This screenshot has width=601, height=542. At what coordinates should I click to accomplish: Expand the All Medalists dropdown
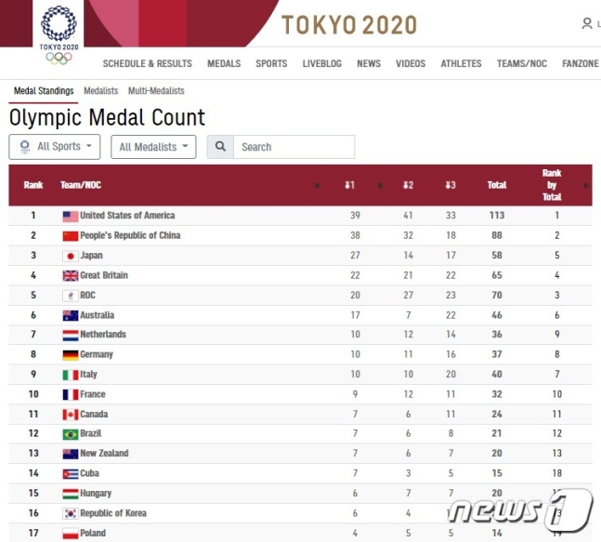coord(153,147)
